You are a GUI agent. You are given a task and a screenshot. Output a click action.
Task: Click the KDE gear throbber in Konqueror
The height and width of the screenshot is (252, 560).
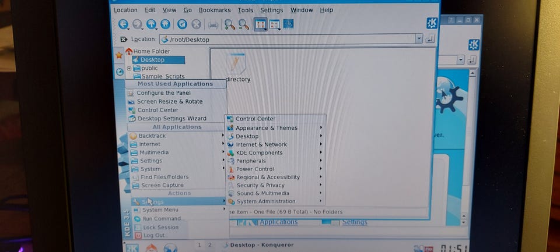[x=432, y=23]
